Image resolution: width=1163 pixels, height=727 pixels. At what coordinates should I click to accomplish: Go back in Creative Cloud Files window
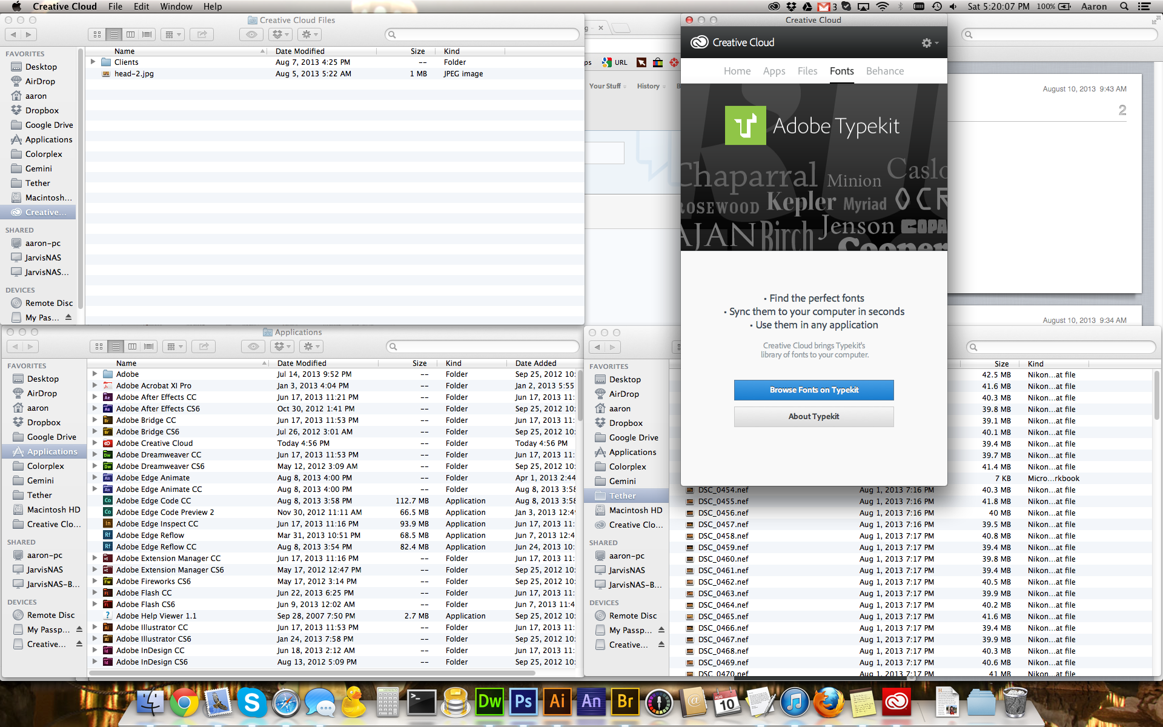(13, 35)
